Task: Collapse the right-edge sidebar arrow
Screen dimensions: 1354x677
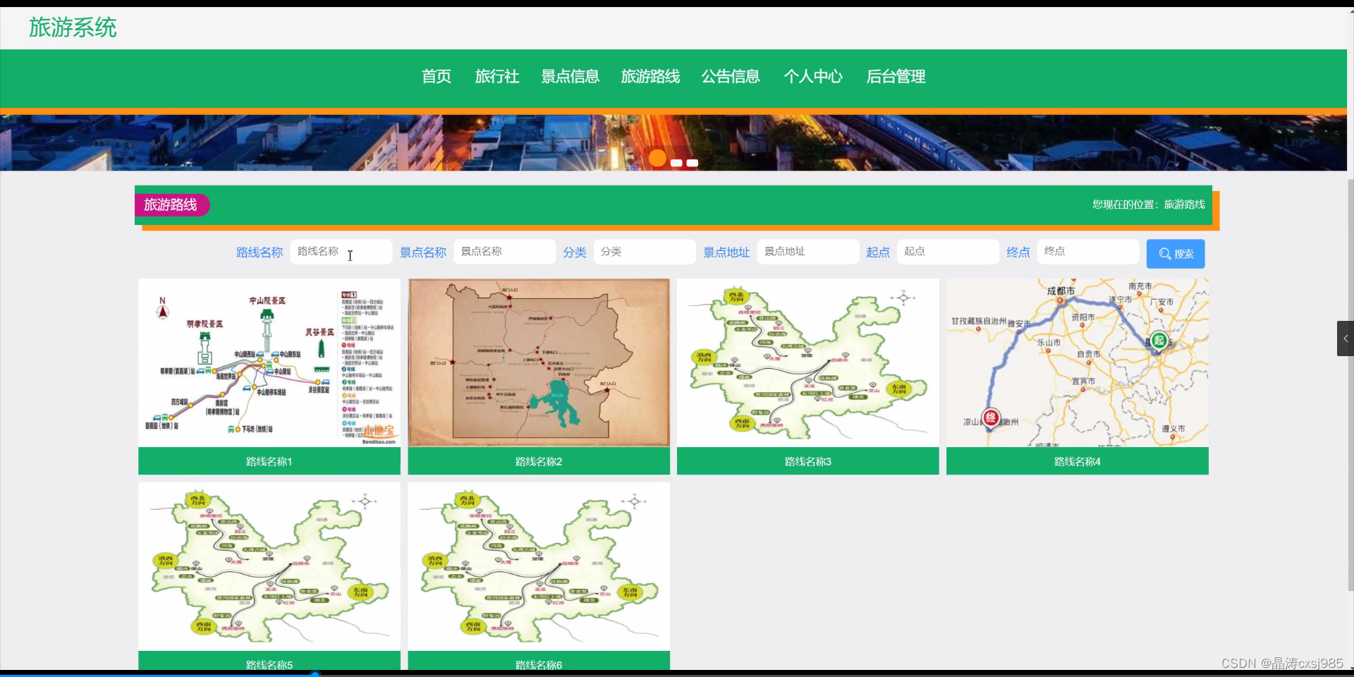Action: tap(1347, 338)
